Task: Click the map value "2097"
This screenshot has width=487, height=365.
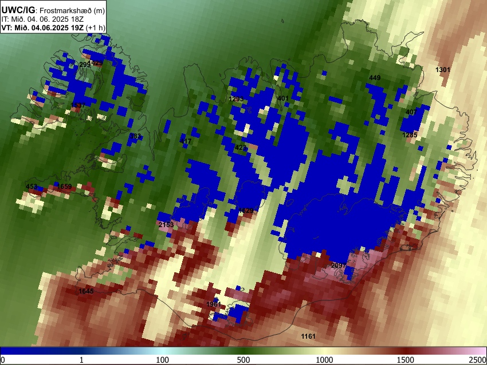Action: 338,265
